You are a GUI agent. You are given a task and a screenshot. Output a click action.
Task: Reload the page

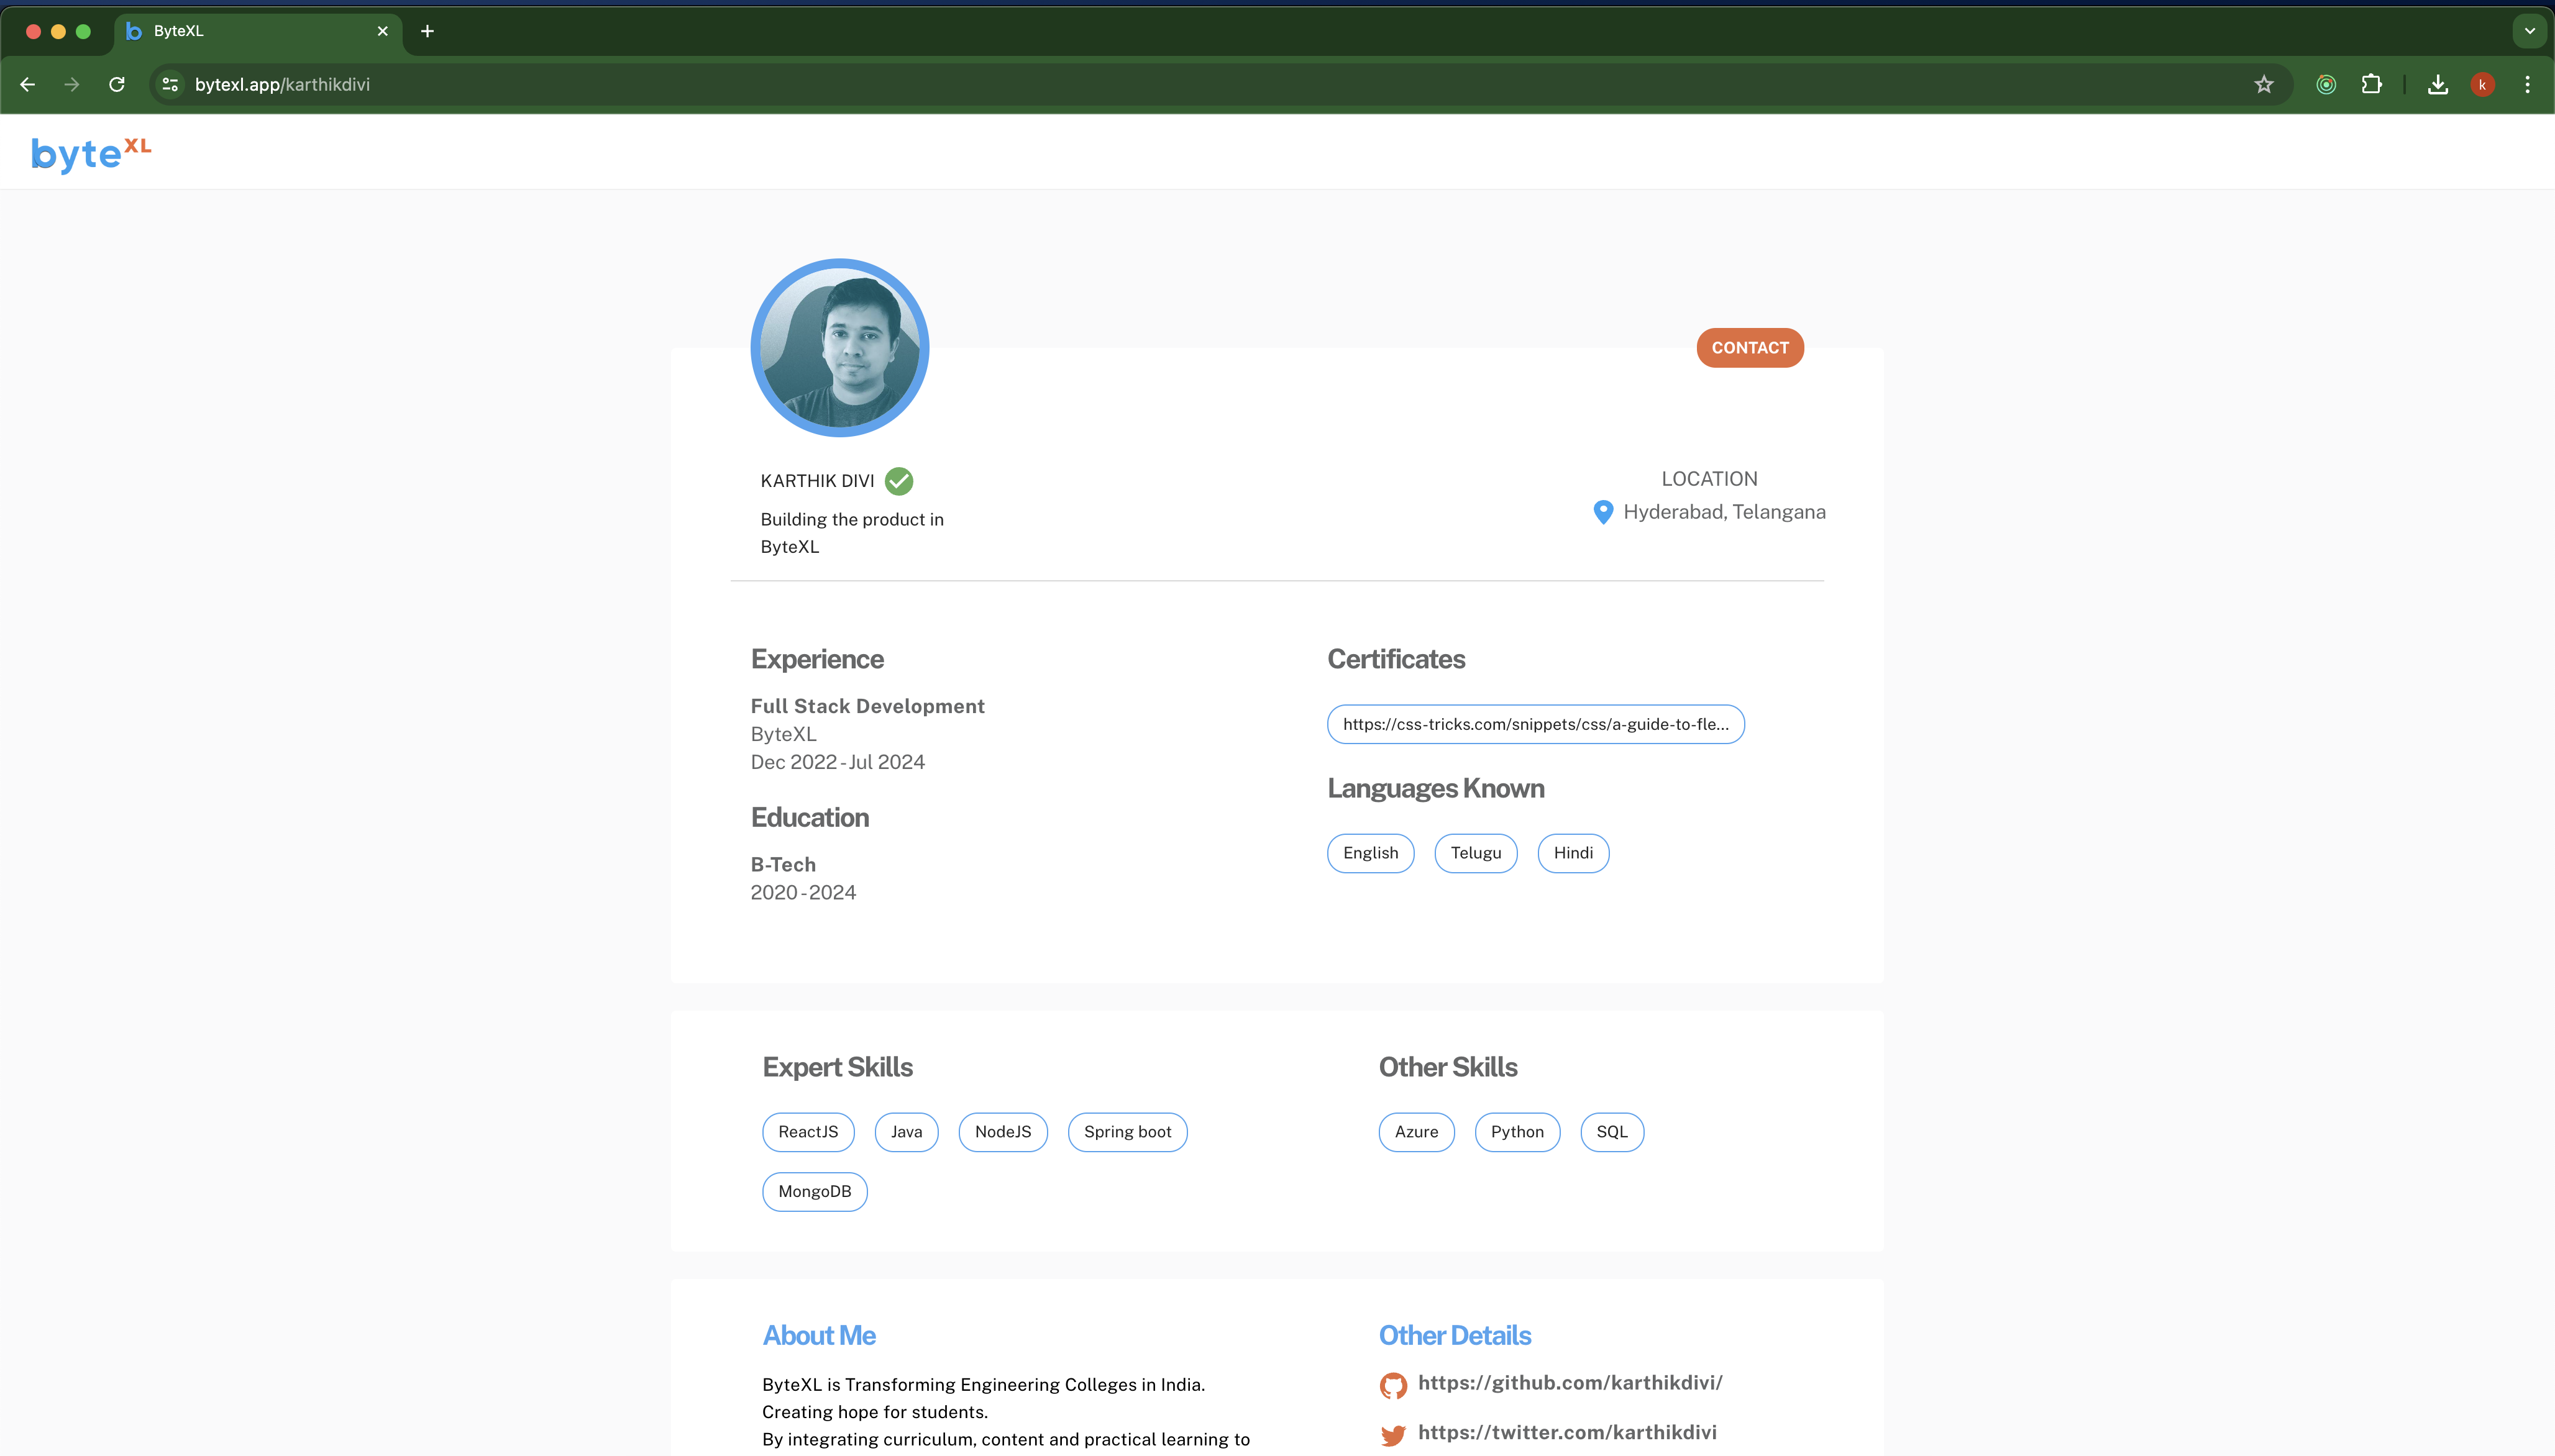coord(117,85)
